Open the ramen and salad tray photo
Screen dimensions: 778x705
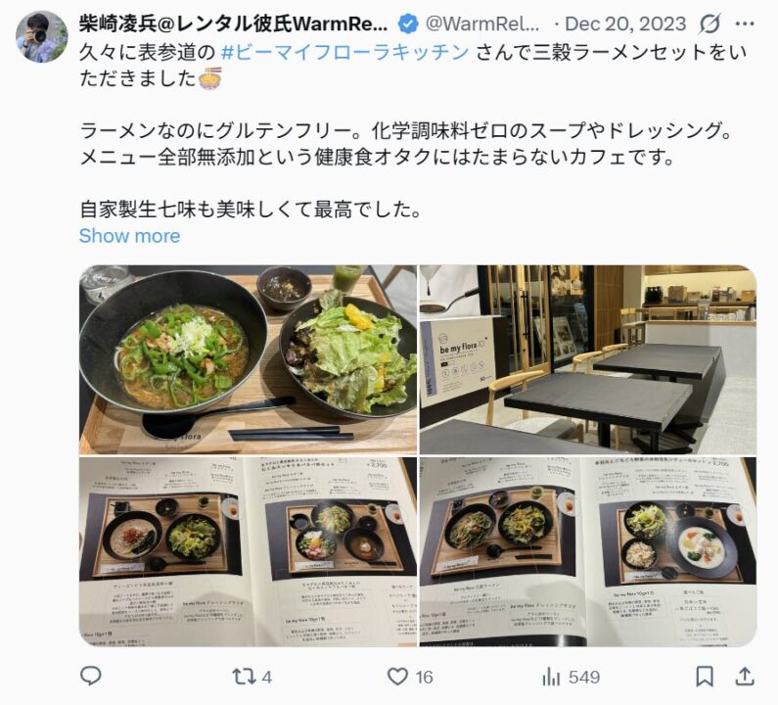click(249, 360)
